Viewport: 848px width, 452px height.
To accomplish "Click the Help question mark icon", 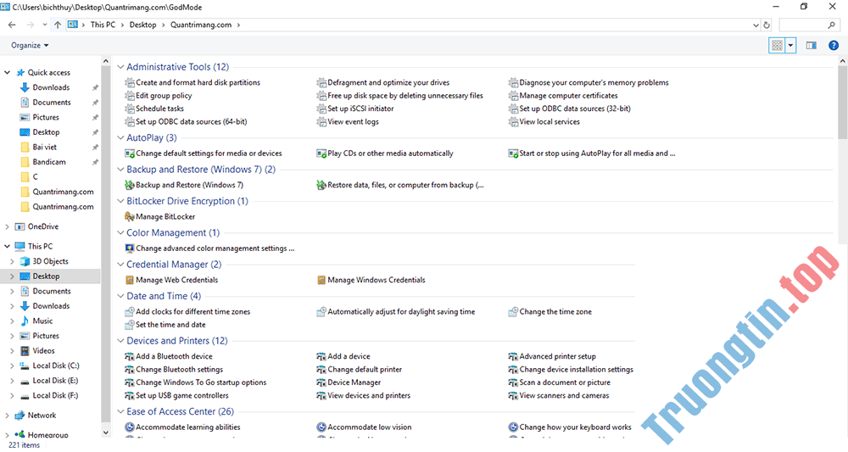I will point(834,46).
